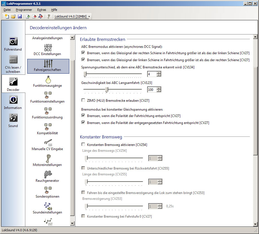Toggle braking when polarity matches Fahrtrichtung

point(83,116)
